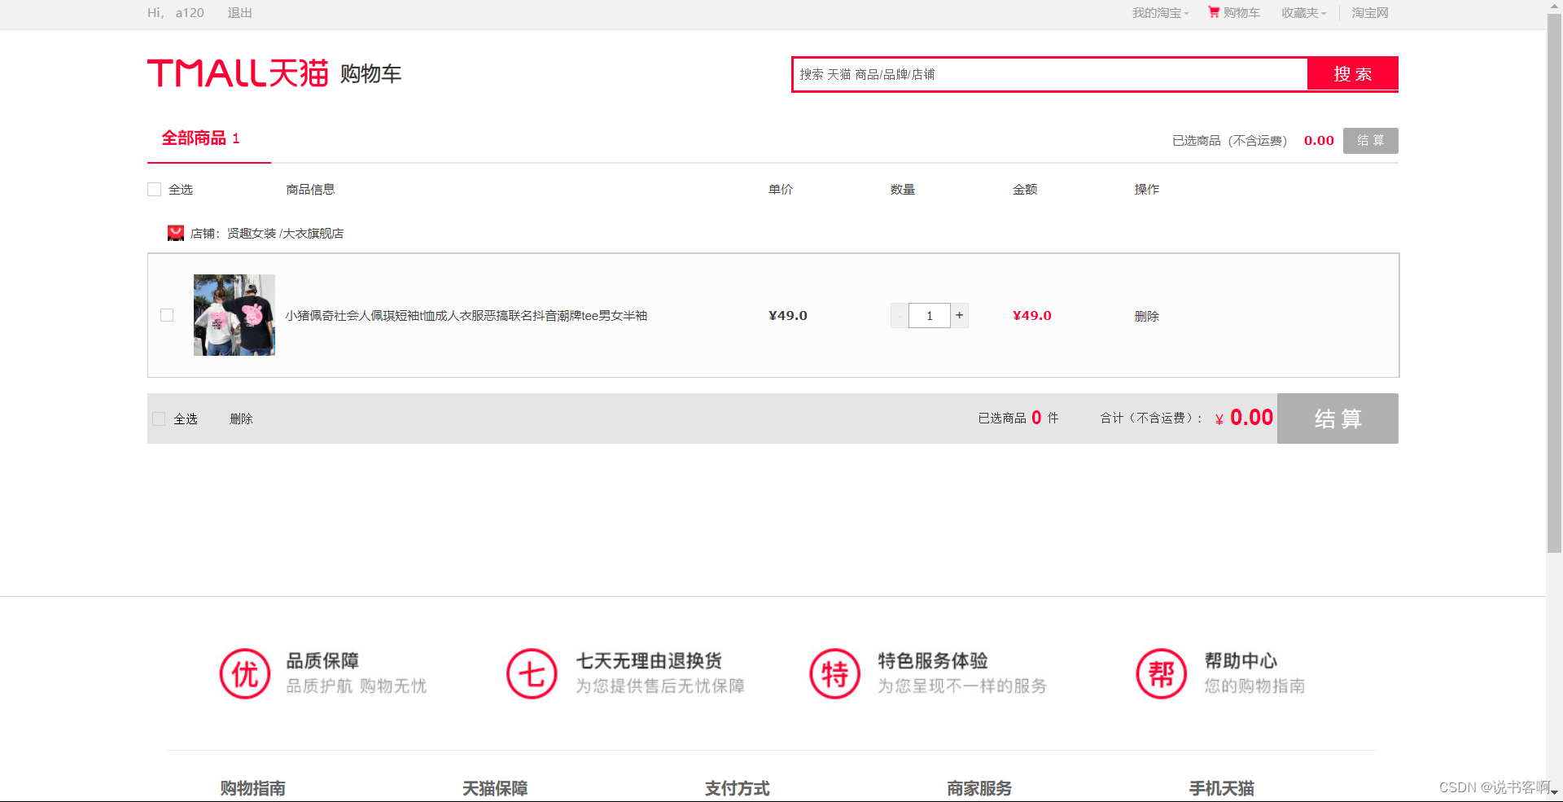Click the 支付方式 footer heading
The height and width of the screenshot is (802, 1563).
point(738,788)
